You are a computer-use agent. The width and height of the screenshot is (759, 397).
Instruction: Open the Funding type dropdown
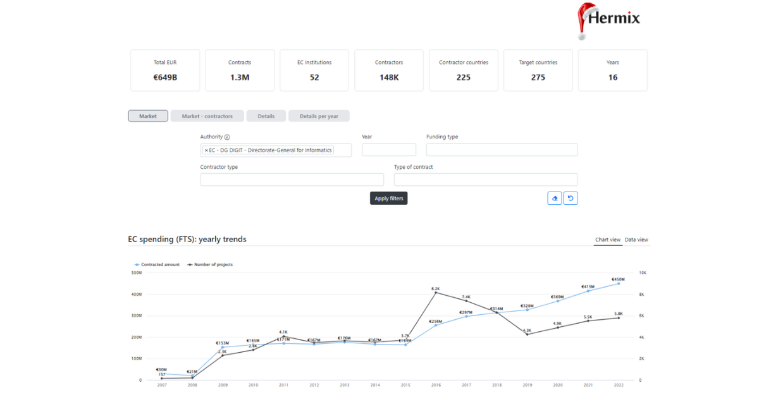(502, 150)
